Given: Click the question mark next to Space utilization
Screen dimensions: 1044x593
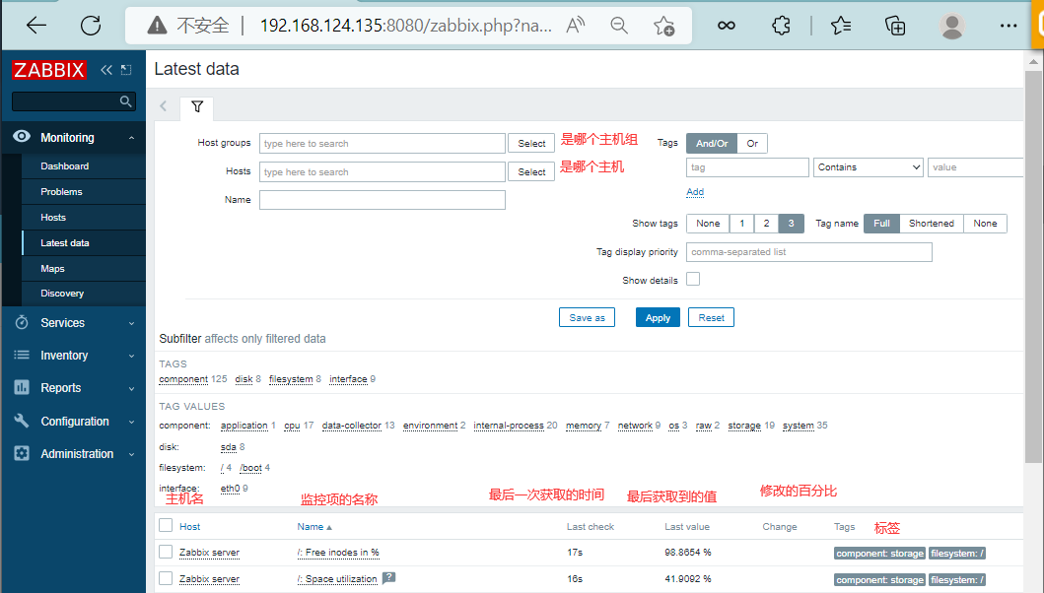Looking at the screenshot, I should click(388, 578).
